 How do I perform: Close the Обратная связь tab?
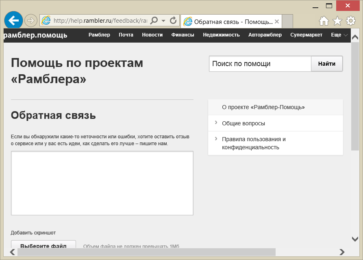pyautogui.click(x=277, y=21)
